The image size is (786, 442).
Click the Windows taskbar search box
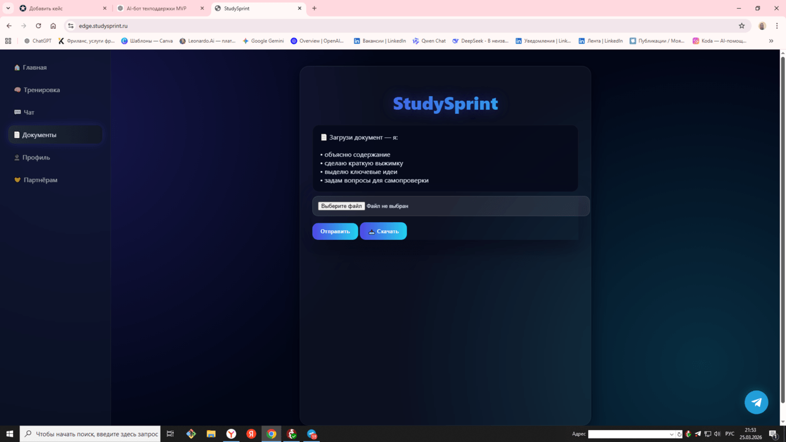pos(90,434)
